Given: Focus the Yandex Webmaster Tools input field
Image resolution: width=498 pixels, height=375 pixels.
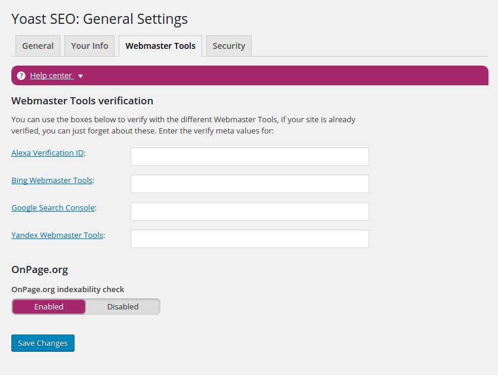Looking at the screenshot, I should pyautogui.click(x=250, y=239).
